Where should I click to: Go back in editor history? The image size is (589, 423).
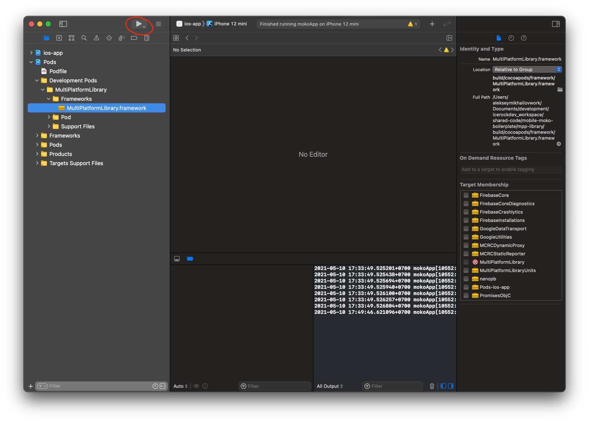click(187, 38)
